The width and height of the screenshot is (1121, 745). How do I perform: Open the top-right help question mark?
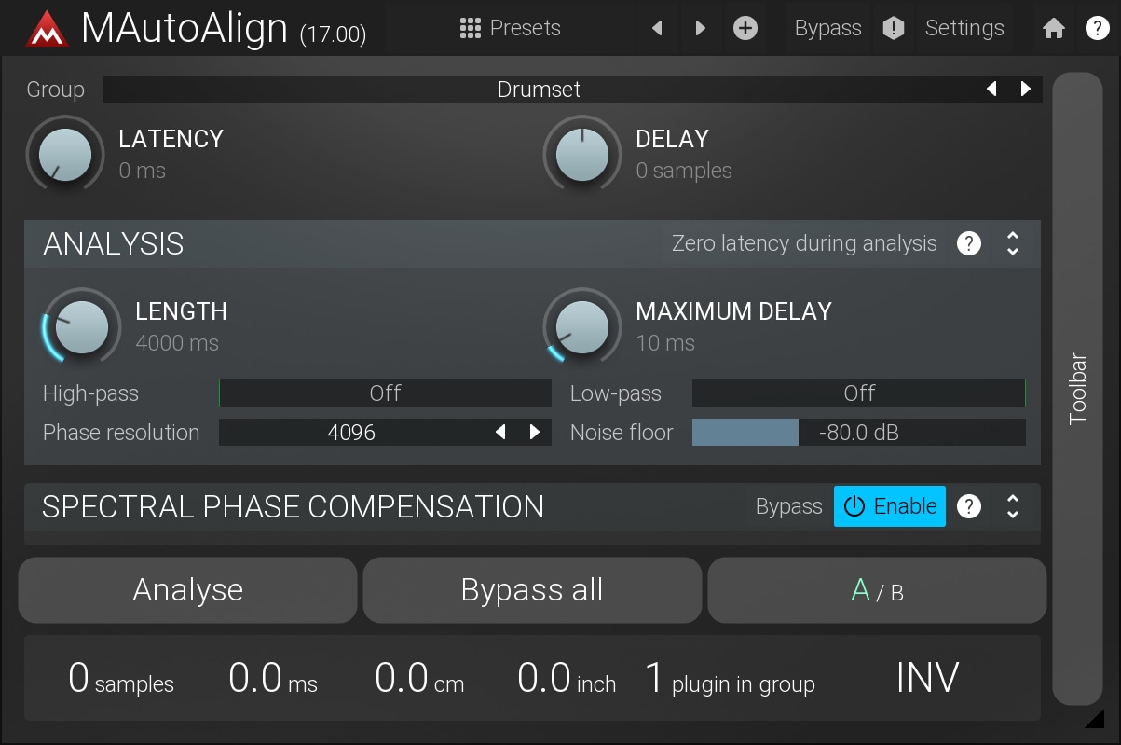[x=1097, y=29]
